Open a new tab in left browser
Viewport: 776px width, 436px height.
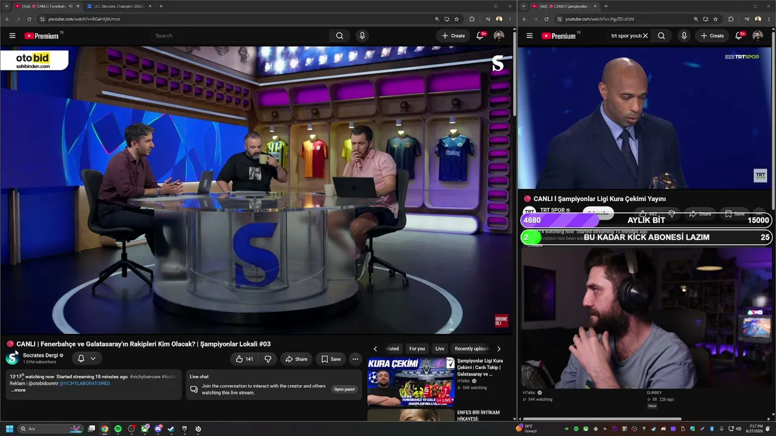pyautogui.click(x=161, y=6)
